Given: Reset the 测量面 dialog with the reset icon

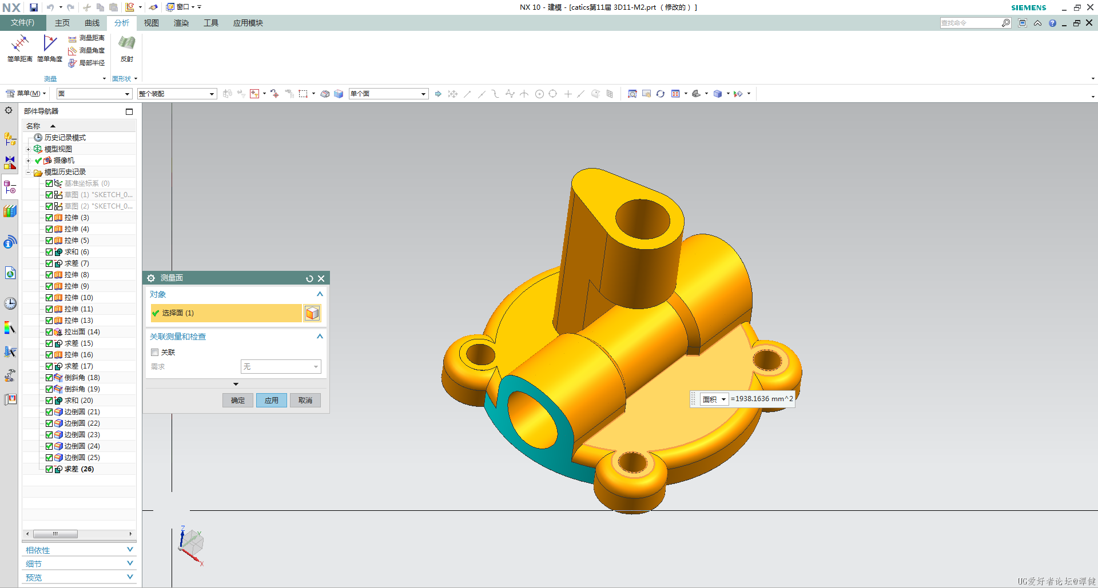Looking at the screenshot, I should click(x=309, y=278).
